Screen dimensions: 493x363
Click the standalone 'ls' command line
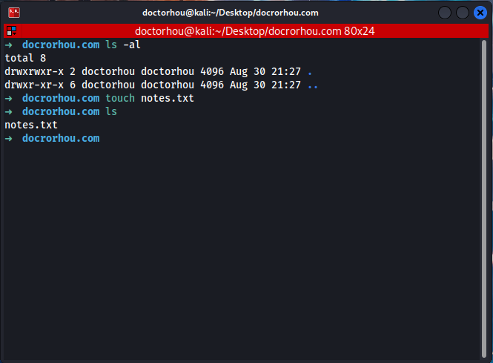[111, 111]
